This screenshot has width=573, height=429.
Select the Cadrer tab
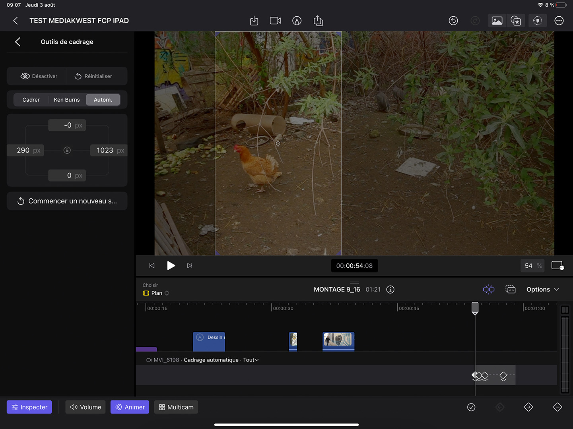(31, 100)
